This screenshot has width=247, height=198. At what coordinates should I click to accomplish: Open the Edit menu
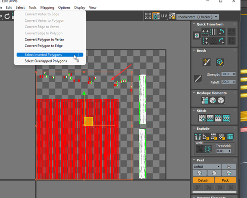click(x=9, y=7)
